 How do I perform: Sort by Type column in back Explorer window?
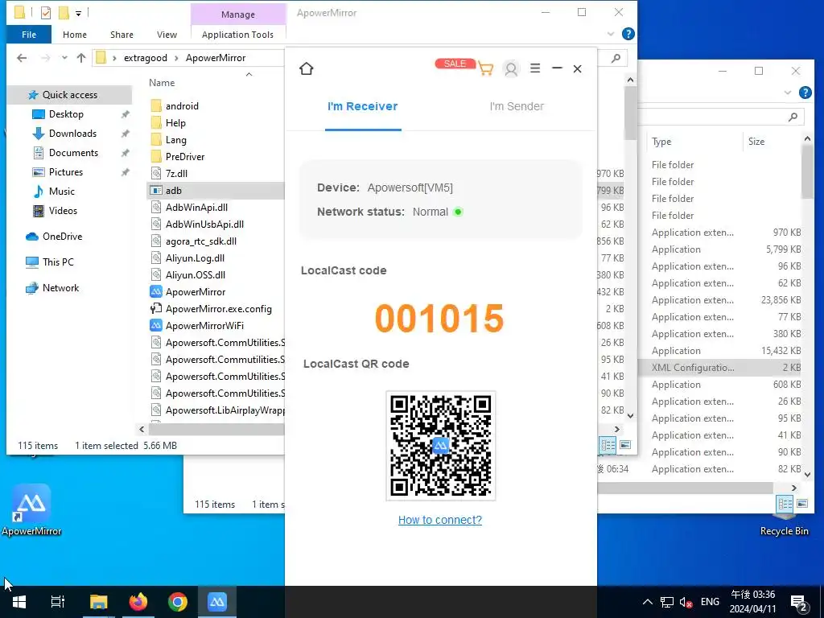[661, 142]
